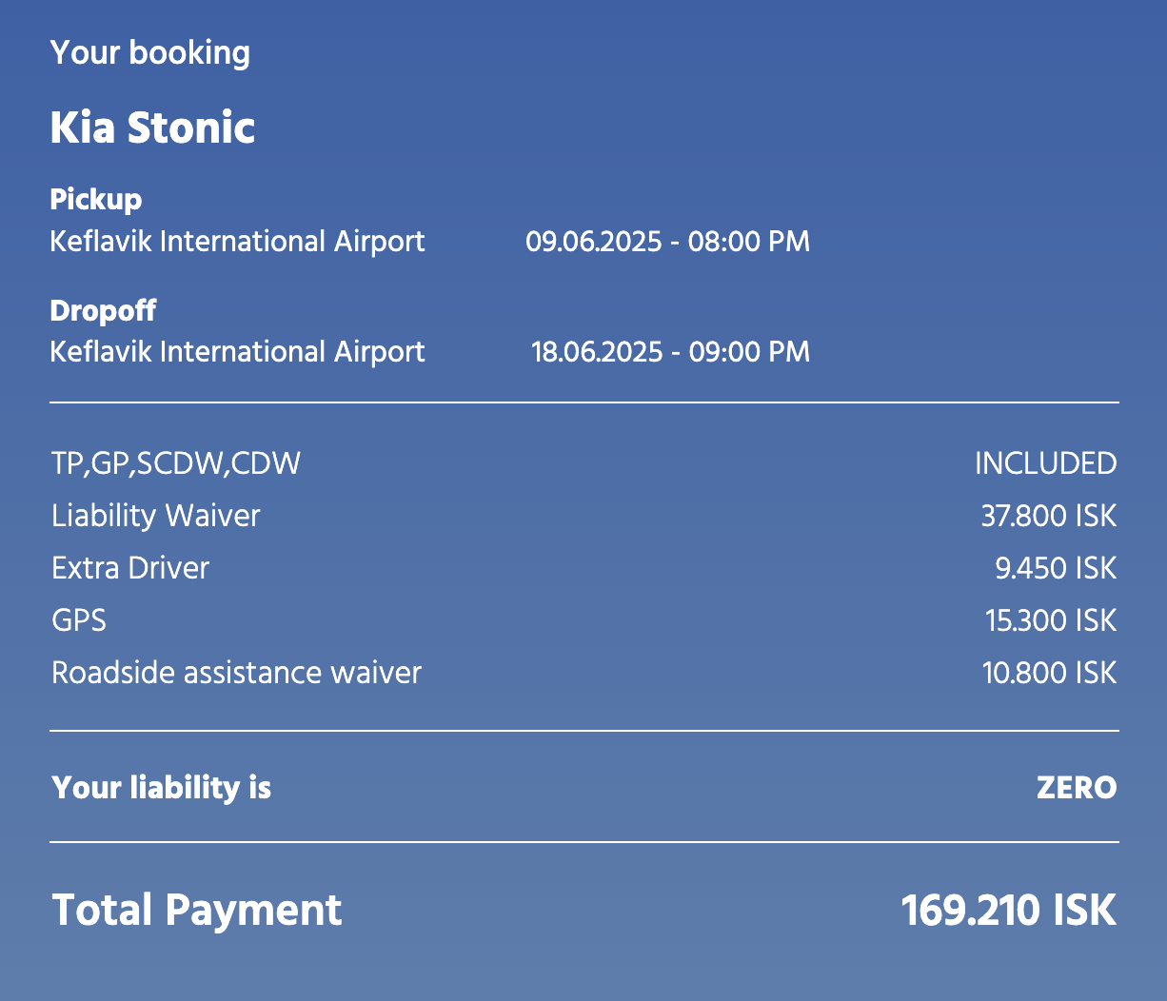Click the 37.800 ISK price

pyautogui.click(x=1049, y=517)
